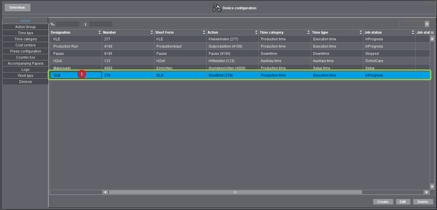Viewport: 437px width, 210px height.
Task: Click the sort icon on the Short Form column
Action: [x=204, y=32]
